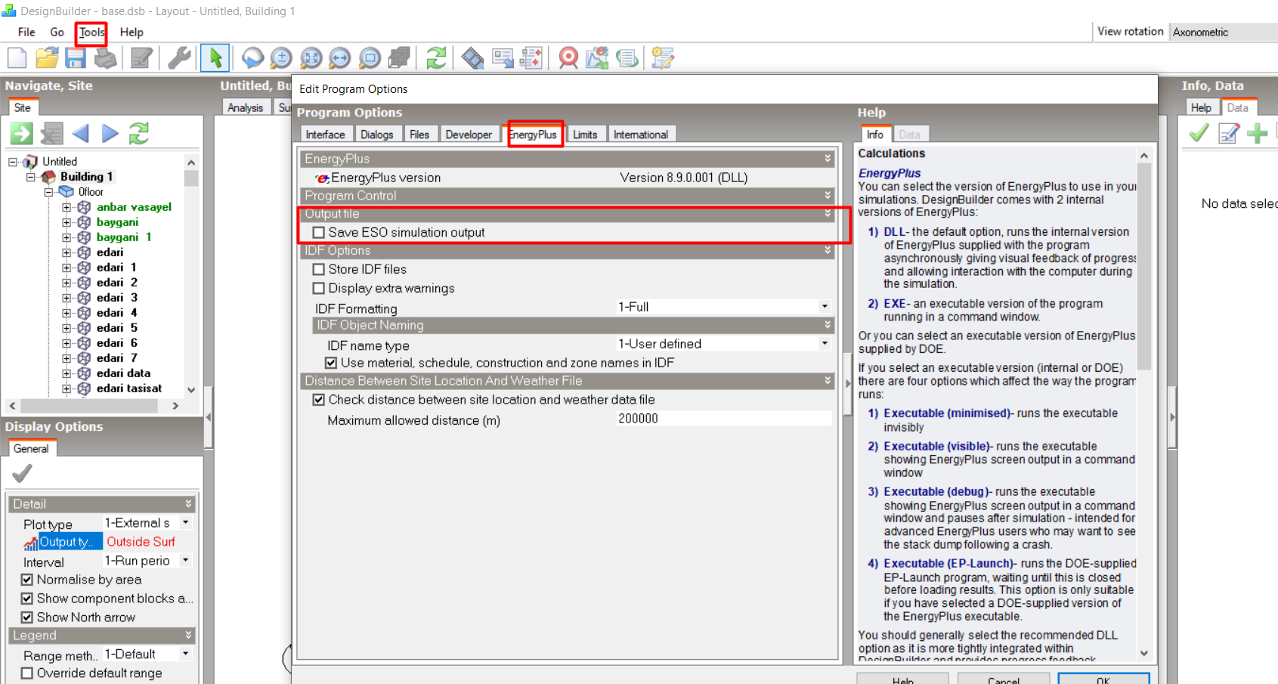This screenshot has width=1278, height=684.
Task: Activate the green Select arrow tool
Action: click(x=215, y=58)
